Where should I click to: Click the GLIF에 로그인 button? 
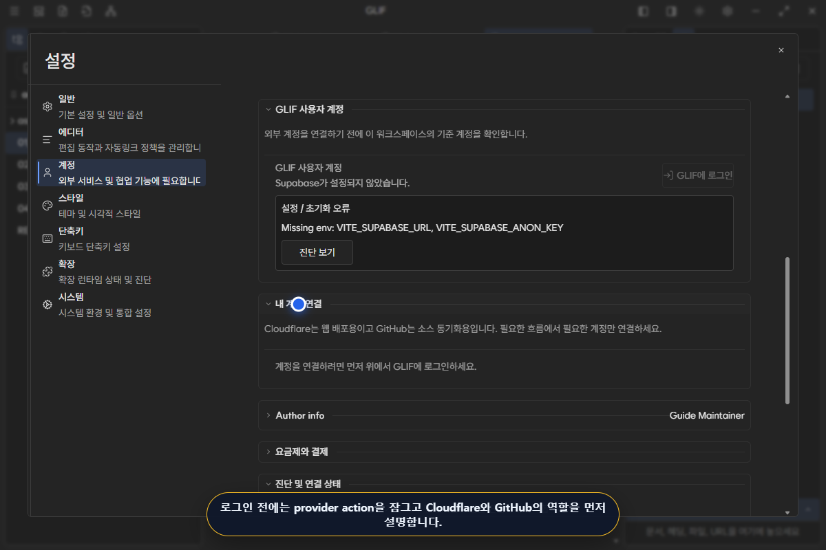tap(698, 175)
